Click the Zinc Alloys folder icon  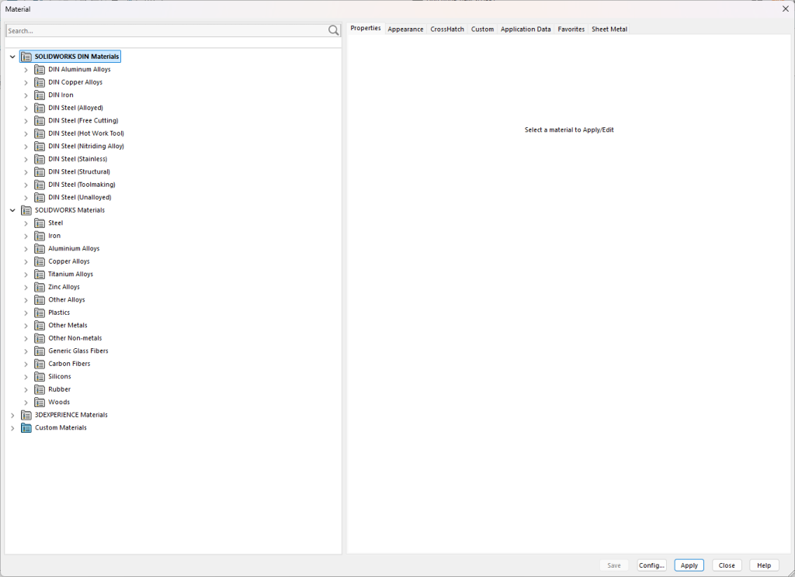tap(40, 287)
